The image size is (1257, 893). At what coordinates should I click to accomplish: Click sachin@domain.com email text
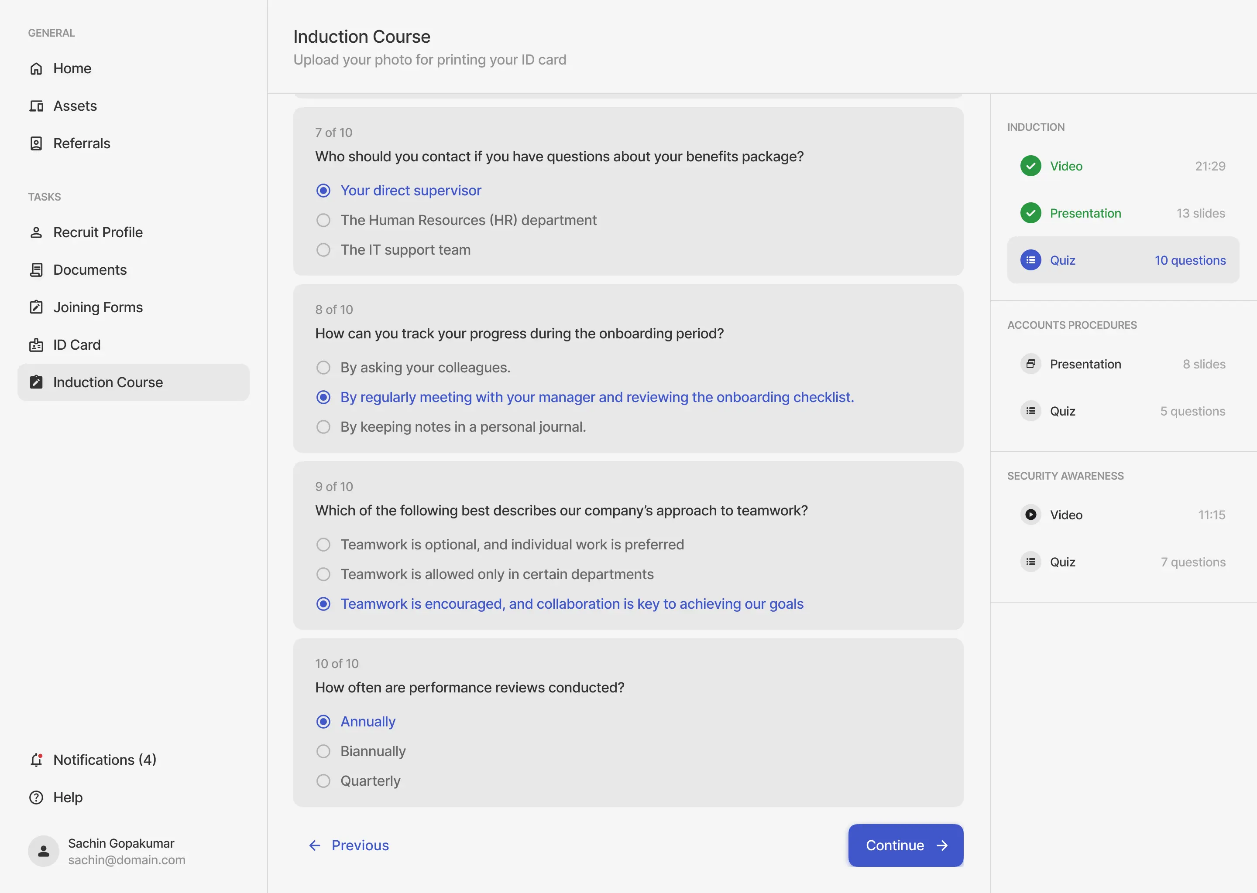click(x=127, y=860)
